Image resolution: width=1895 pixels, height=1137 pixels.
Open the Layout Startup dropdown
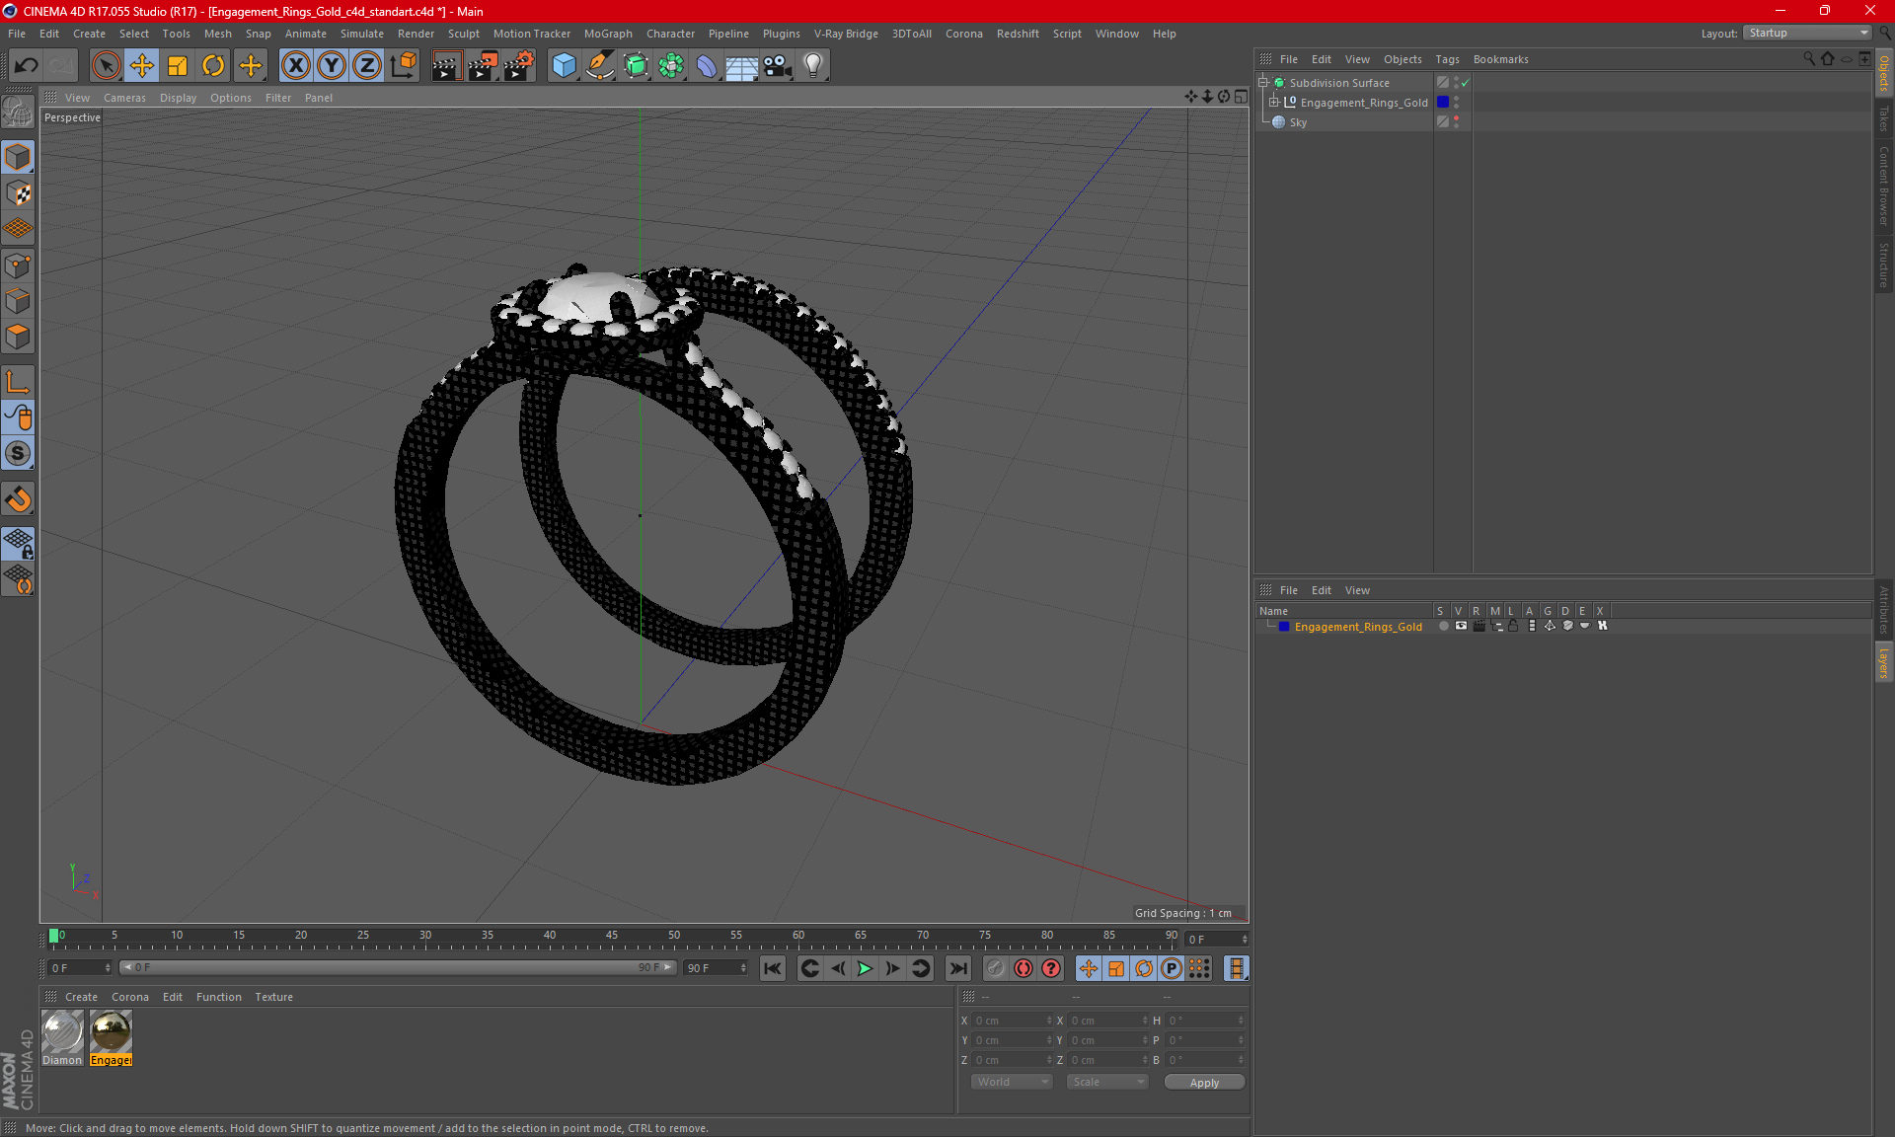pos(1807,33)
